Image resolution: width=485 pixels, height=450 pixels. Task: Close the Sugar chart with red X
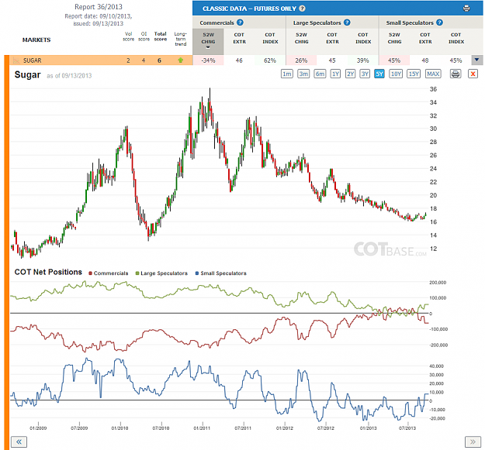[x=473, y=74]
